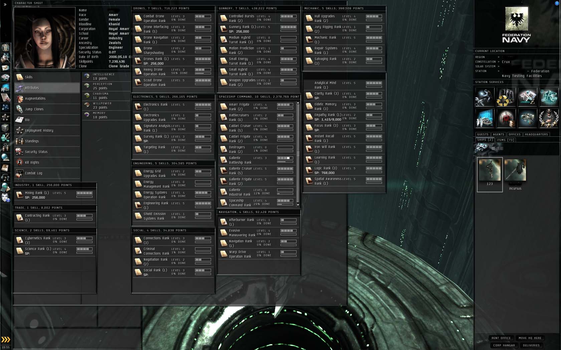The image size is (561, 350).
Task: Open the Headquarters tab
Action: tap(536, 134)
